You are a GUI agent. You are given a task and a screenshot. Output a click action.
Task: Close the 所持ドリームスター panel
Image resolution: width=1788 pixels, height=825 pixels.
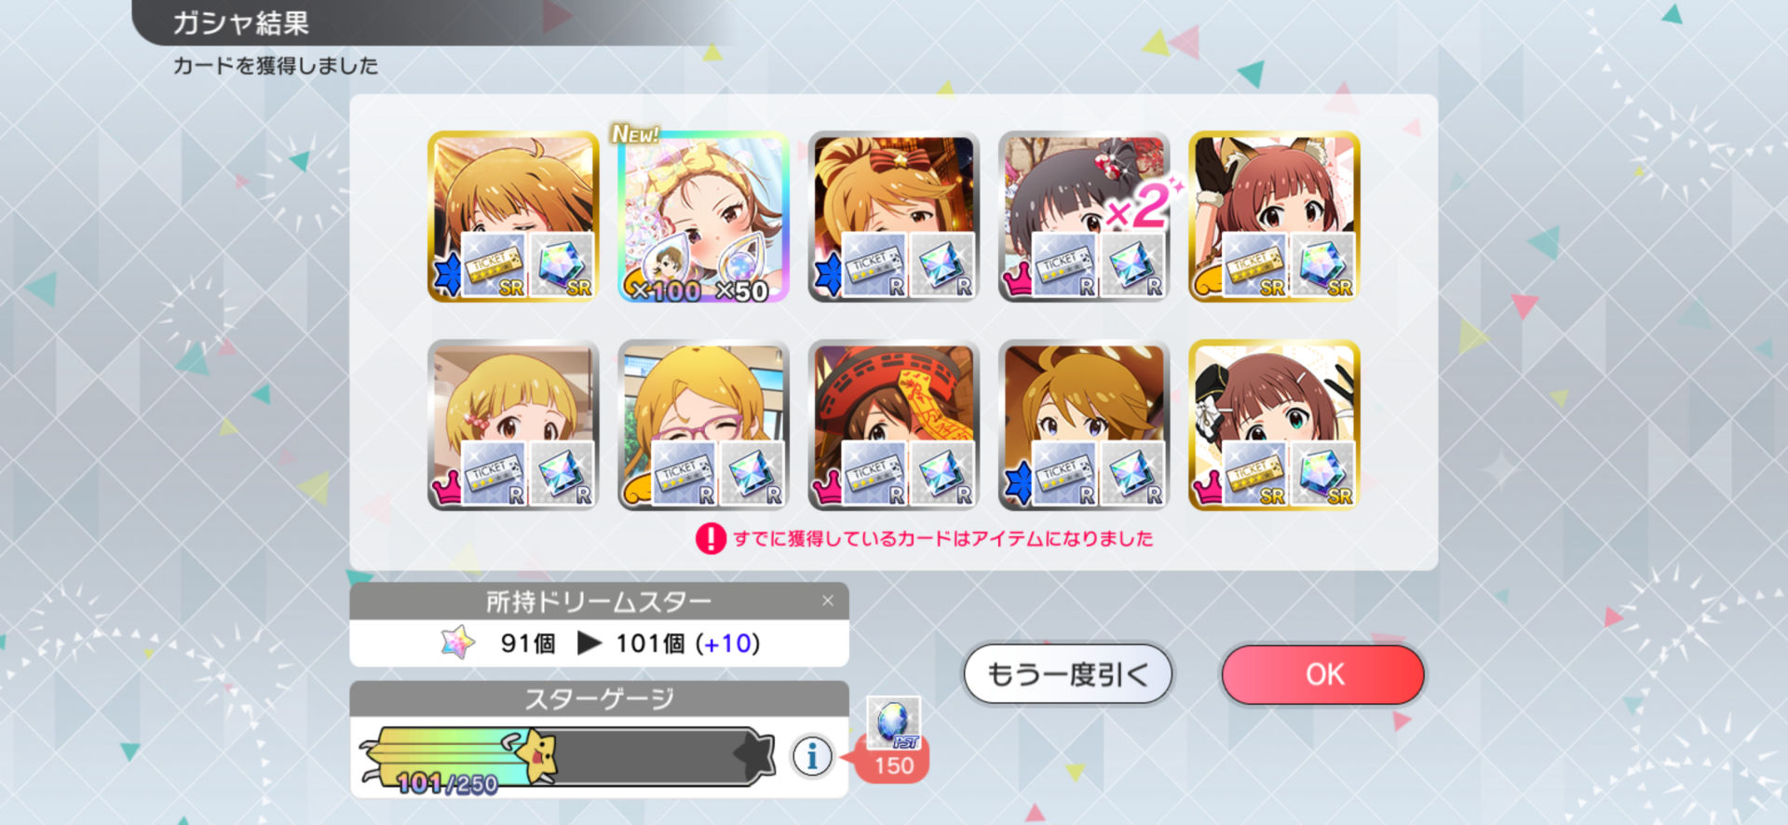click(827, 601)
